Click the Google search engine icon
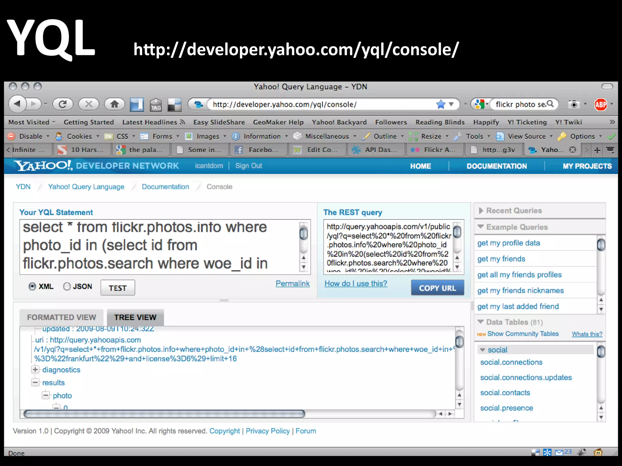 (479, 104)
